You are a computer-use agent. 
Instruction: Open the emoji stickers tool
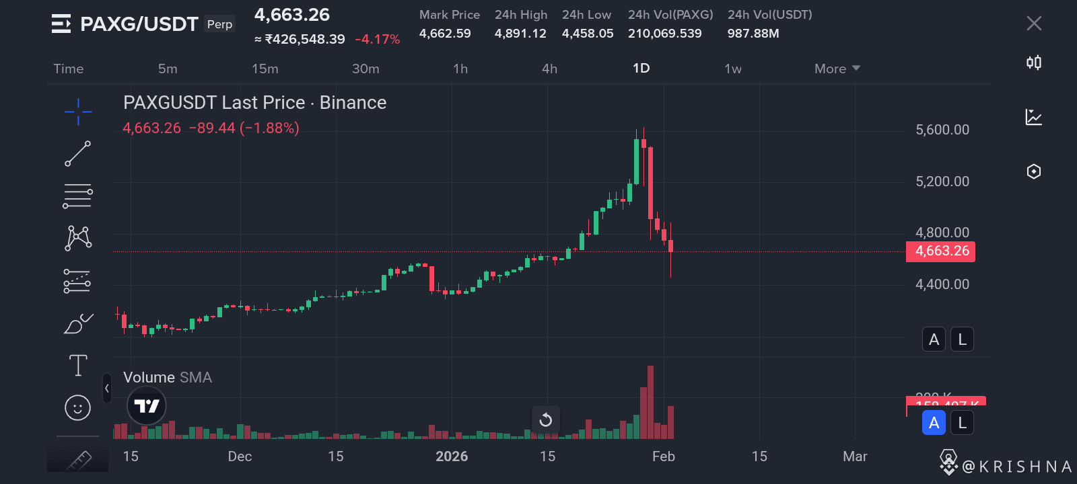tap(77, 407)
